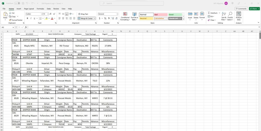The image size is (261, 131).
Task: Click the yellow Fill Color bucket
Action: 47,18
